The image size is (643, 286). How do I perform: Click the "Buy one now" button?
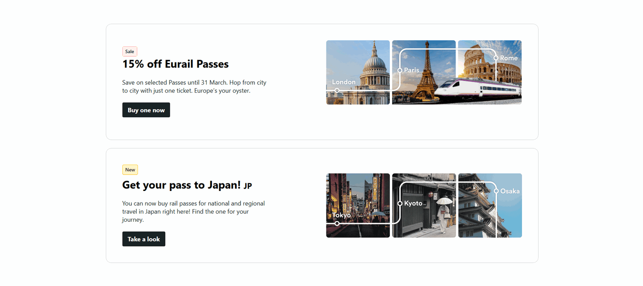(x=146, y=110)
